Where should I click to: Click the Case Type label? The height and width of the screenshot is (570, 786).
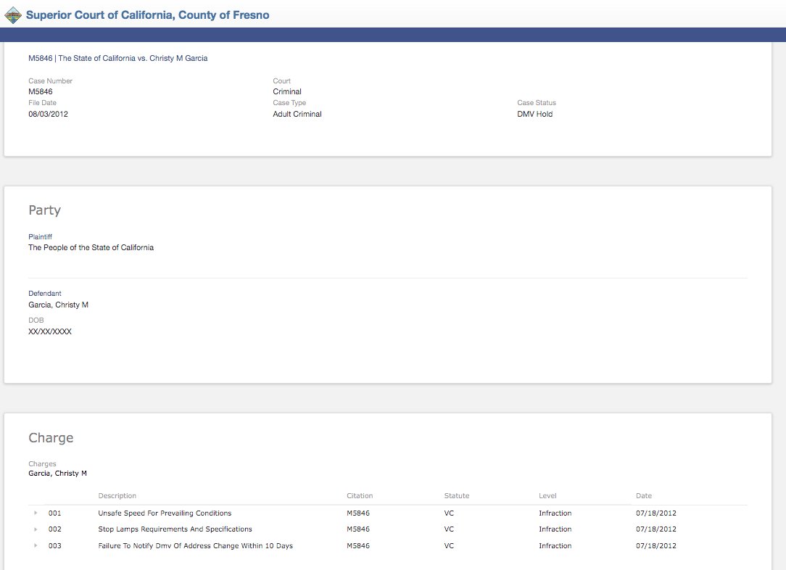289,103
